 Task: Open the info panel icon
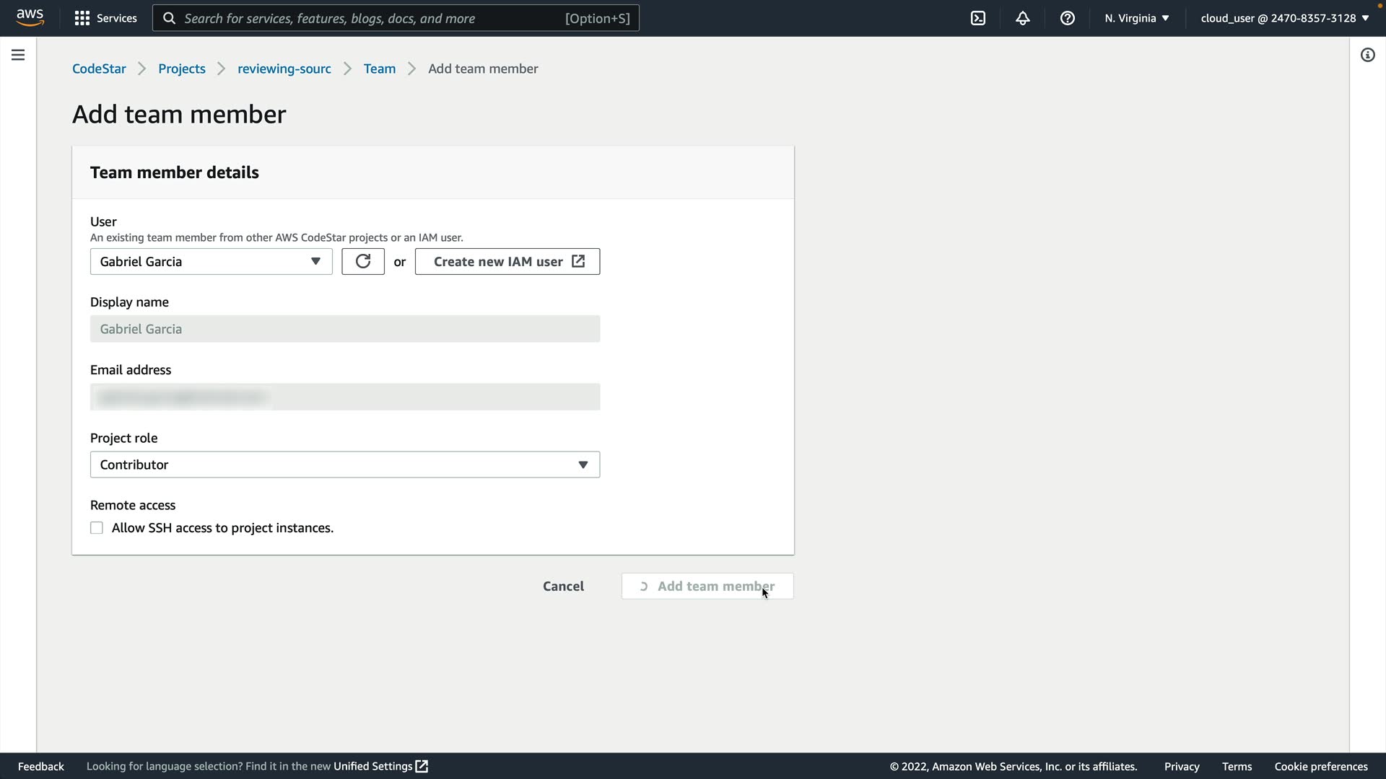pyautogui.click(x=1367, y=55)
